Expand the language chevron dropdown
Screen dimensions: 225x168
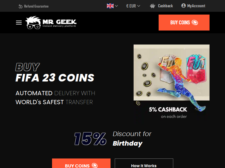(x=116, y=6)
